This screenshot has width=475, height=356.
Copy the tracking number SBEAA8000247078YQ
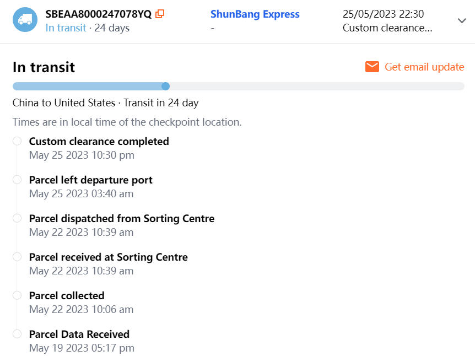coord(160,14)
